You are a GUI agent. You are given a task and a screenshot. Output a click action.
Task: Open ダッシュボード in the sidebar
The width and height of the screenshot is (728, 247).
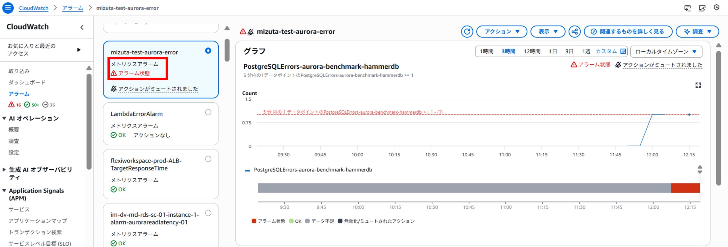click(27, 83)
